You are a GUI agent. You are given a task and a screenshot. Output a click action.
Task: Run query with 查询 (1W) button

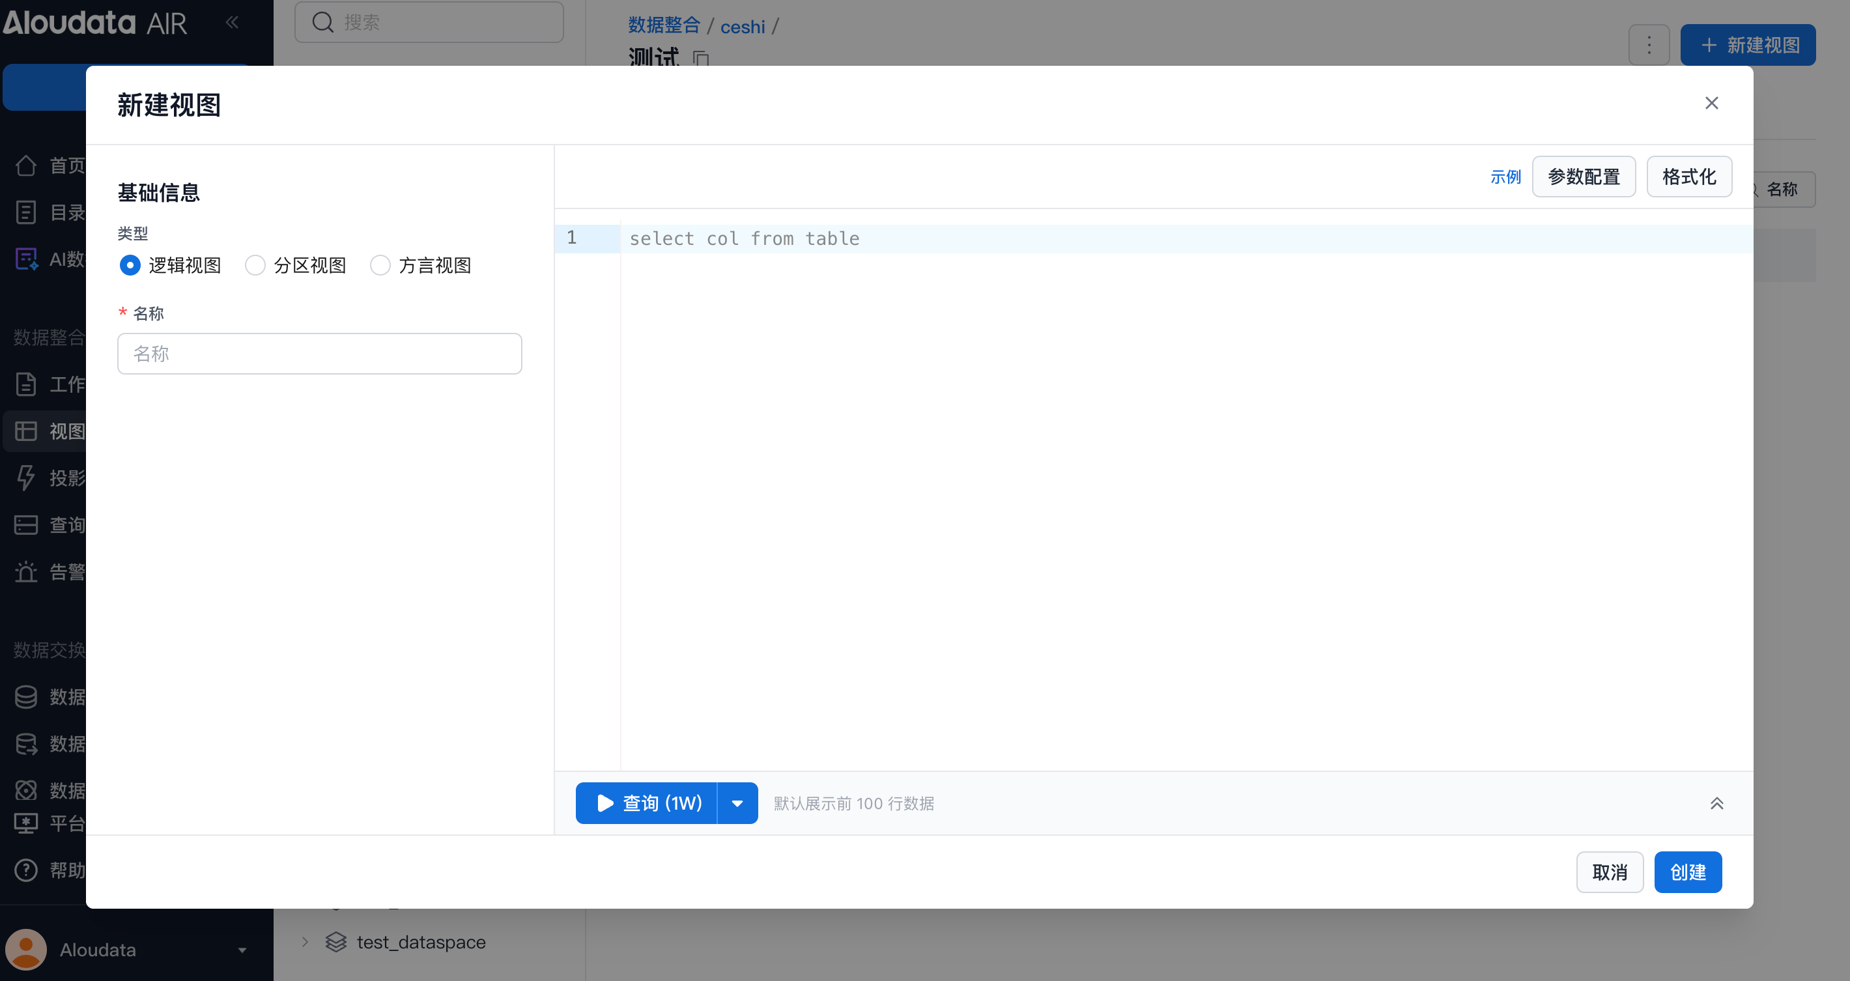646,803
